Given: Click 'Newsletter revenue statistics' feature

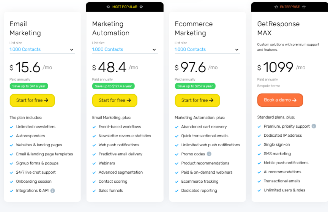Looking at the screenshot, I should [x=125, y=136].
